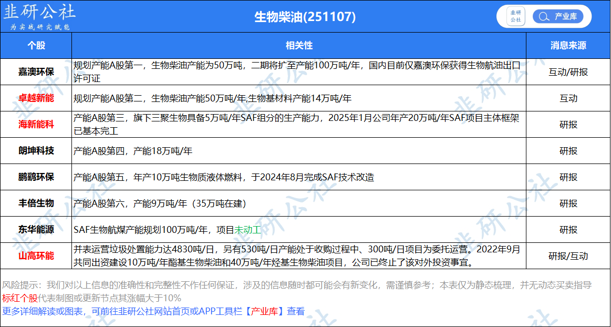
Task: Click the small square 韭研公社 badge icon
Action: (x=515, y=16)
